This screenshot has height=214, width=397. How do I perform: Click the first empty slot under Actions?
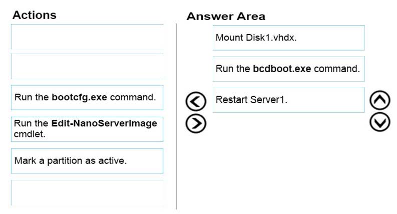click(87, 37)
